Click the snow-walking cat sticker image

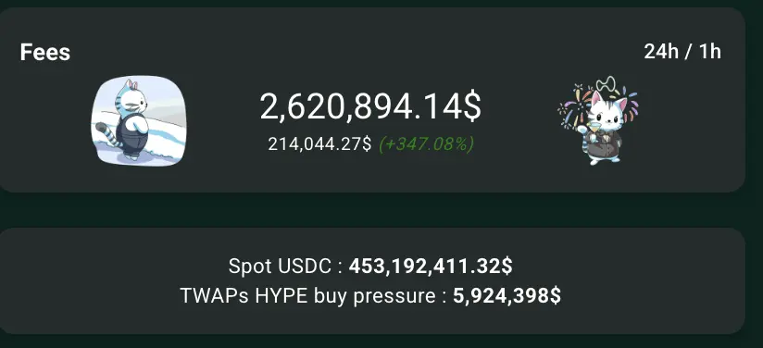coord(139,120)
